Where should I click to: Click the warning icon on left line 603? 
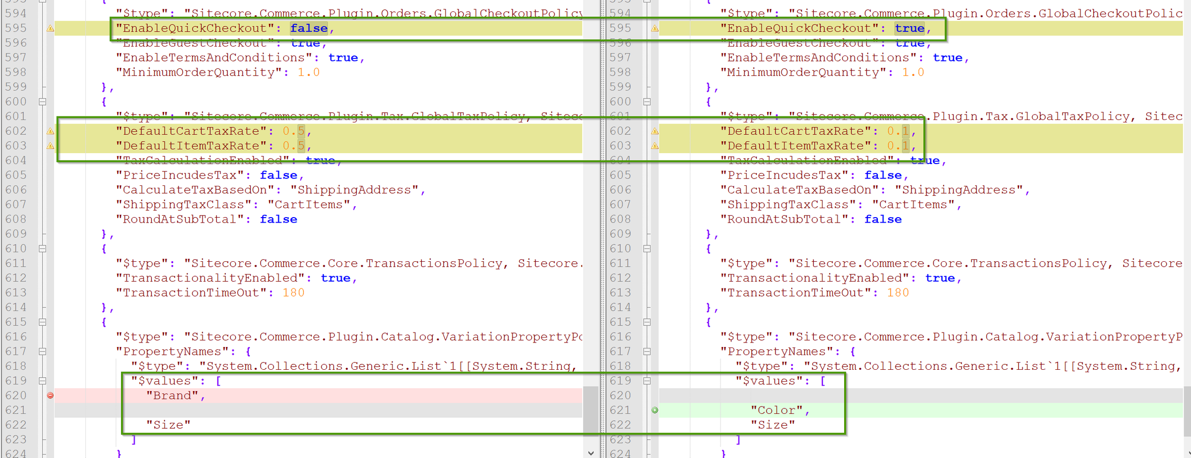point(50,146)
